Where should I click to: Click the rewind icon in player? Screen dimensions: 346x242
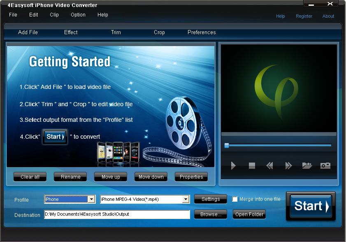270,166
